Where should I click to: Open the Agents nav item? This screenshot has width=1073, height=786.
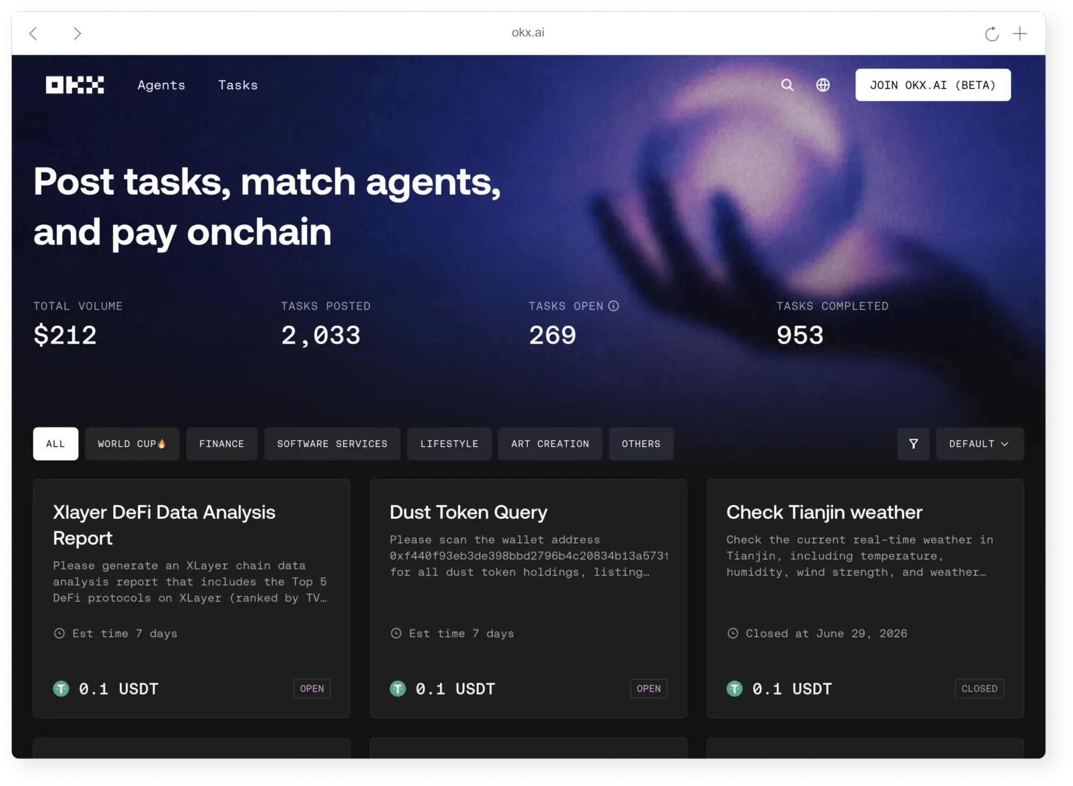(x=161, y=85)
